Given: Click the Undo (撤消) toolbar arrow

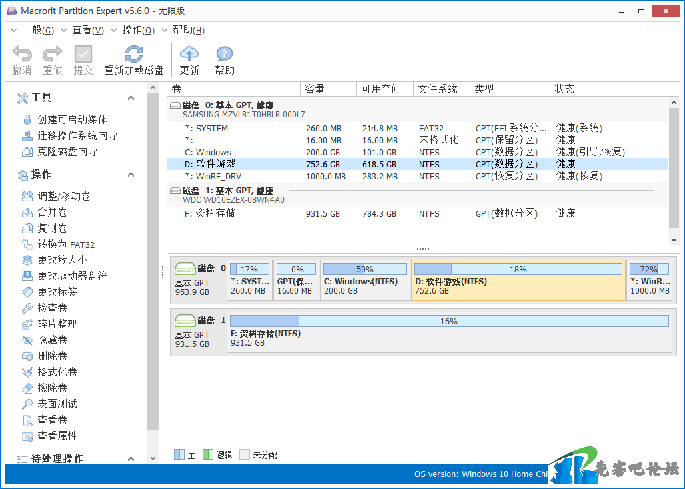Looking at the screenshot, I should point(22,55).
